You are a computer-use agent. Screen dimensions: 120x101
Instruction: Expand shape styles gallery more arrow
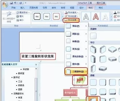click(x=62, y=20)
